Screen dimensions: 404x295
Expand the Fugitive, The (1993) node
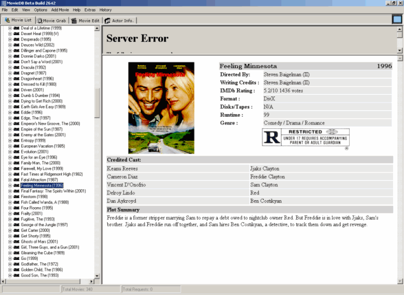click(x=10, y=219)
